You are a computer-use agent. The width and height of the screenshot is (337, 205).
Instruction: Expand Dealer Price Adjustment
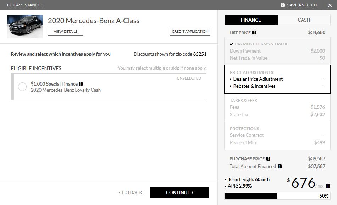point(258,79)
